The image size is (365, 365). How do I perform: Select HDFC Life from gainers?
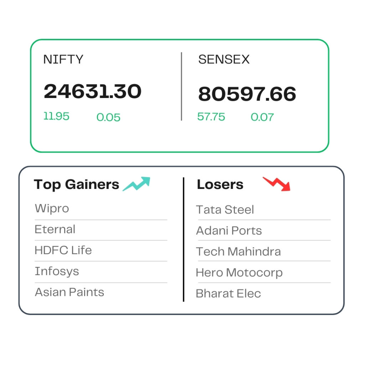pos(63,250)
